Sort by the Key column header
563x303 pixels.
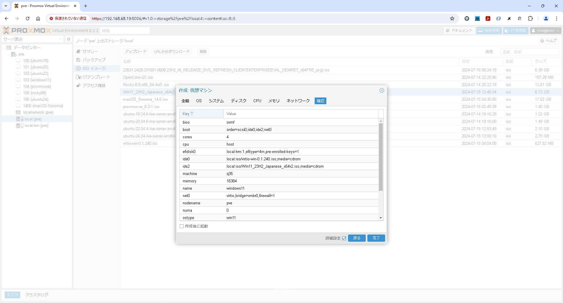(x=201, y=114)
